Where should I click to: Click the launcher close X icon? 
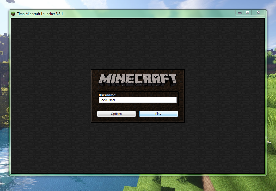pyautogui.click(x=258, y=12)
